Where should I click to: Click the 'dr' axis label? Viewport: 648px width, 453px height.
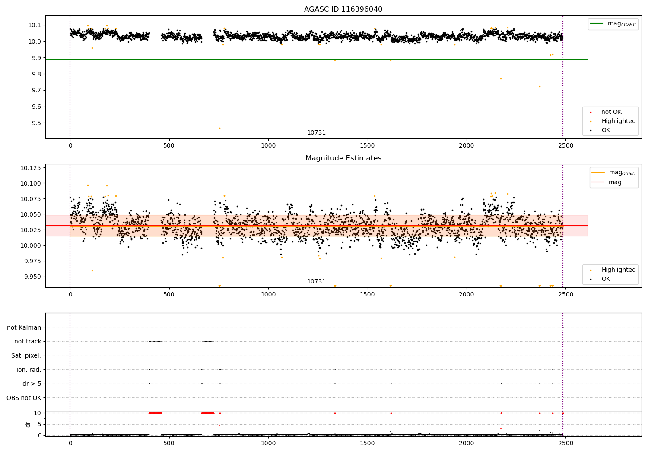pos(28,424)
